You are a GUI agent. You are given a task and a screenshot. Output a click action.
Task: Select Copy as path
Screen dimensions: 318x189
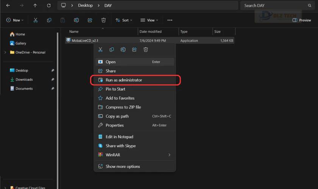click(135, 116)
